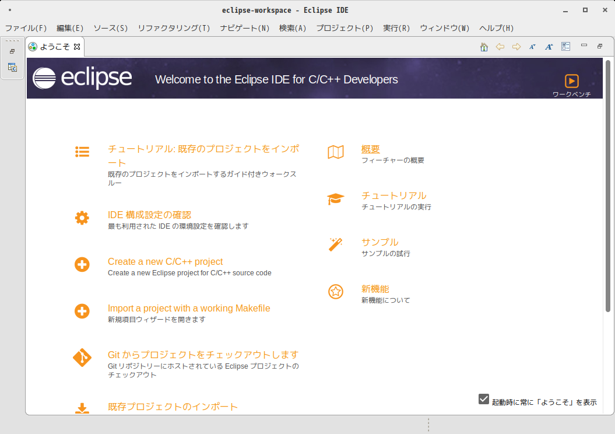The image size is (615, 434).
Task: Click the 新機能について description text
Action: click(x=385, y=300)
